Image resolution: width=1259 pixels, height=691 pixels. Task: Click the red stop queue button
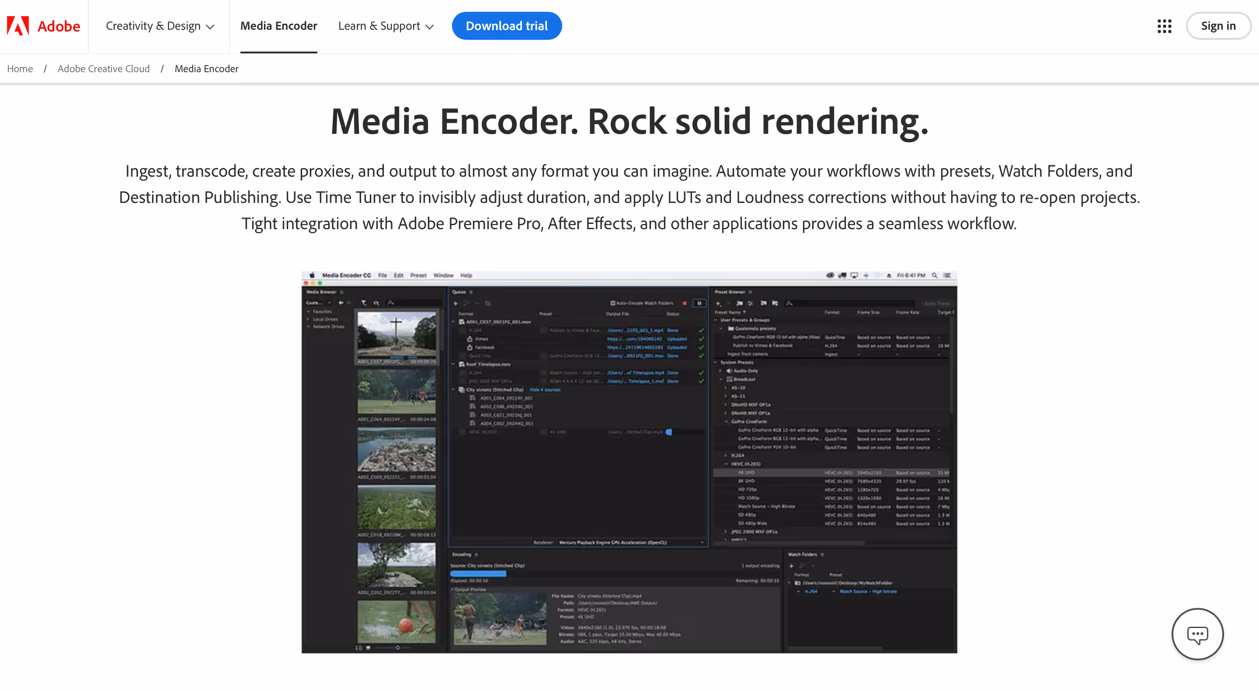(685, 303)
